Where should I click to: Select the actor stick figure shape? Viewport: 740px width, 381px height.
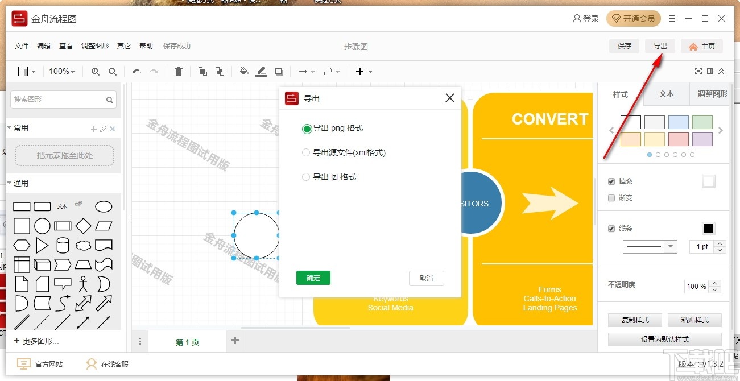point(83,283)
